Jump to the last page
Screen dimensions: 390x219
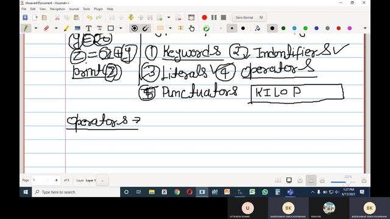tap(150, 18)
